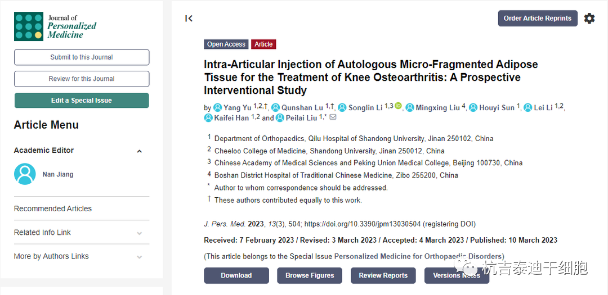Open the article DOI link
The height and width of the screenshot is (295, 608).
(362, 224)
